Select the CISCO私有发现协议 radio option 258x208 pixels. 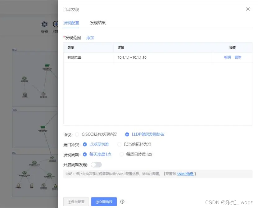(77, 134)
